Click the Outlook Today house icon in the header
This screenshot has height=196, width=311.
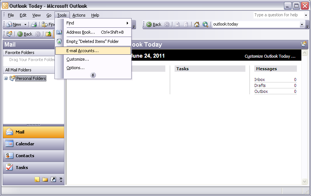pyautogui.click(x=304, y=44)
